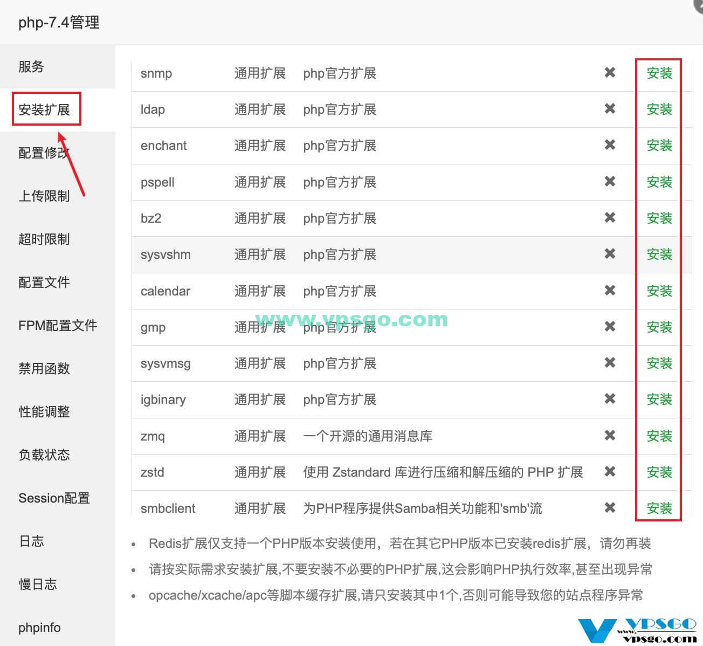
Task: Click the X status icon for pspell
Action: point(610,181)
